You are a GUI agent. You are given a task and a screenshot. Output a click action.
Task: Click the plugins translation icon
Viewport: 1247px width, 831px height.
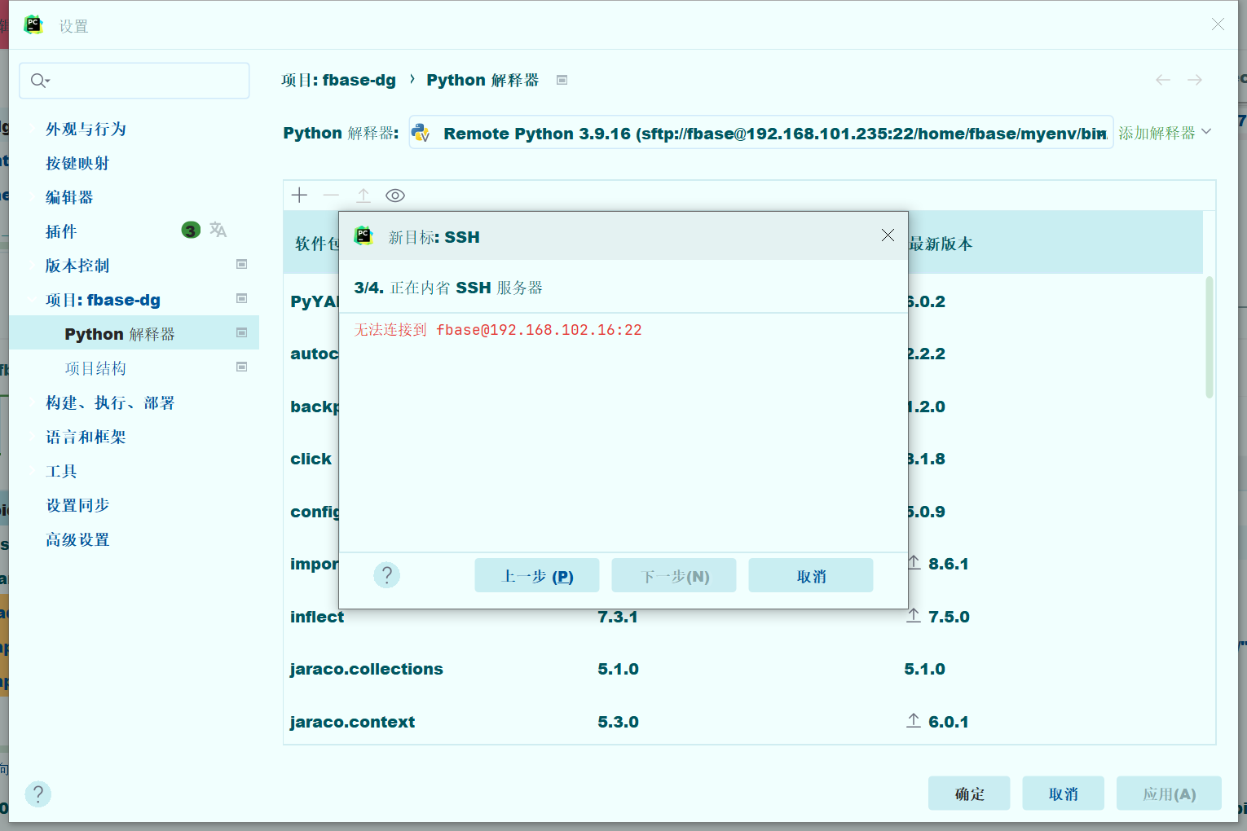[x=218, y=230]
